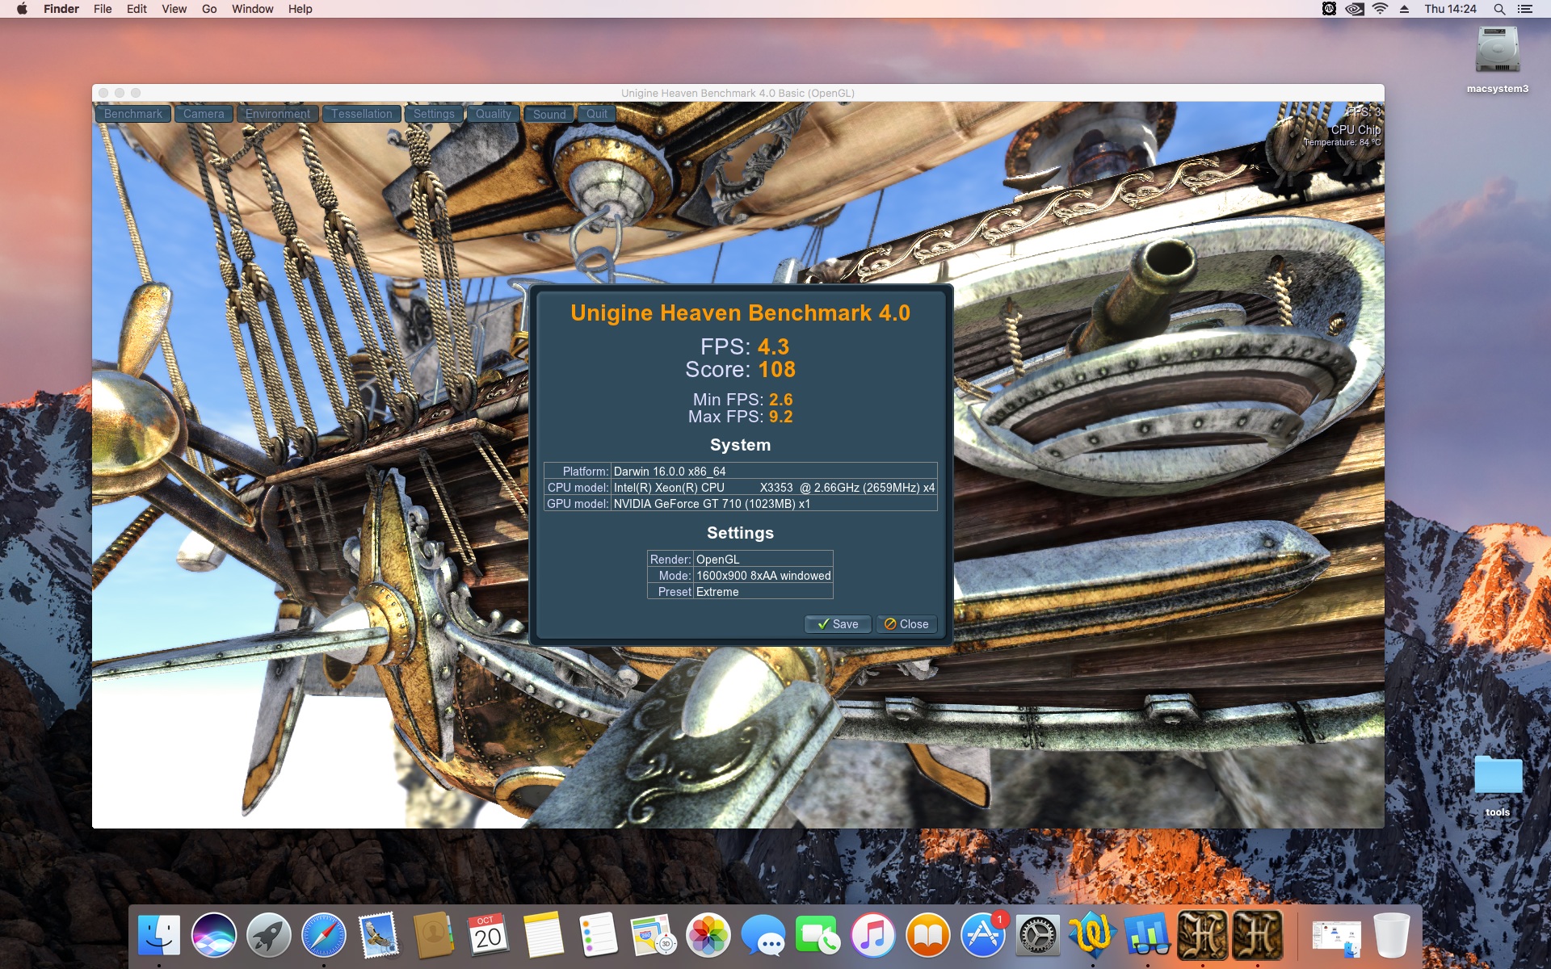Open the Quality options
Image resolution: width=1551 pixels, height=969 pixels.
493,114
